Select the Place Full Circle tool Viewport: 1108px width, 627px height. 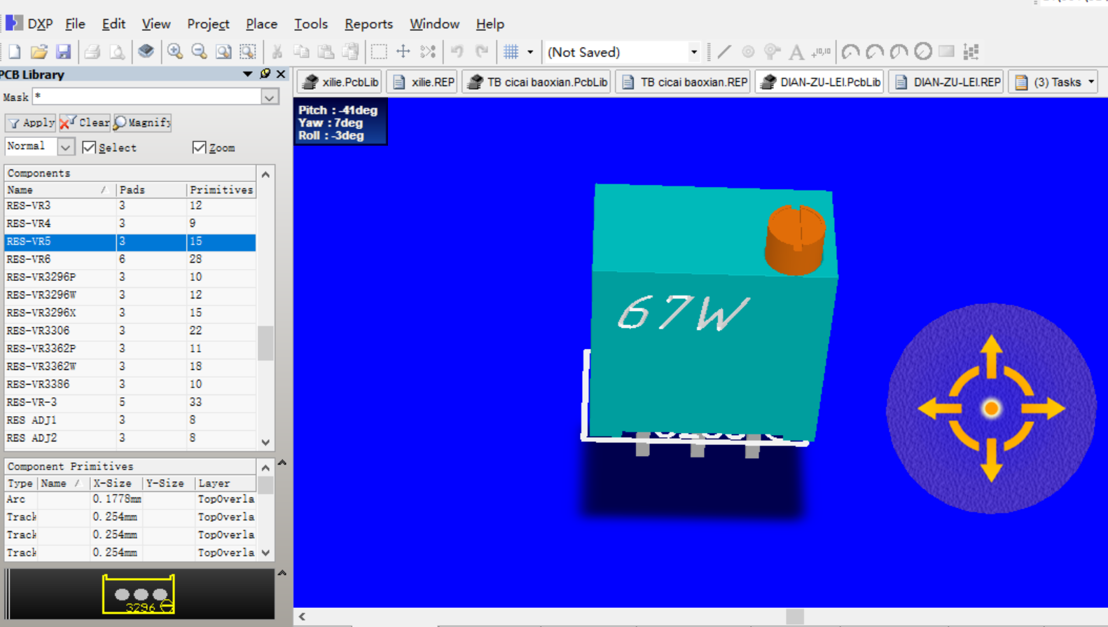[923, 51]
